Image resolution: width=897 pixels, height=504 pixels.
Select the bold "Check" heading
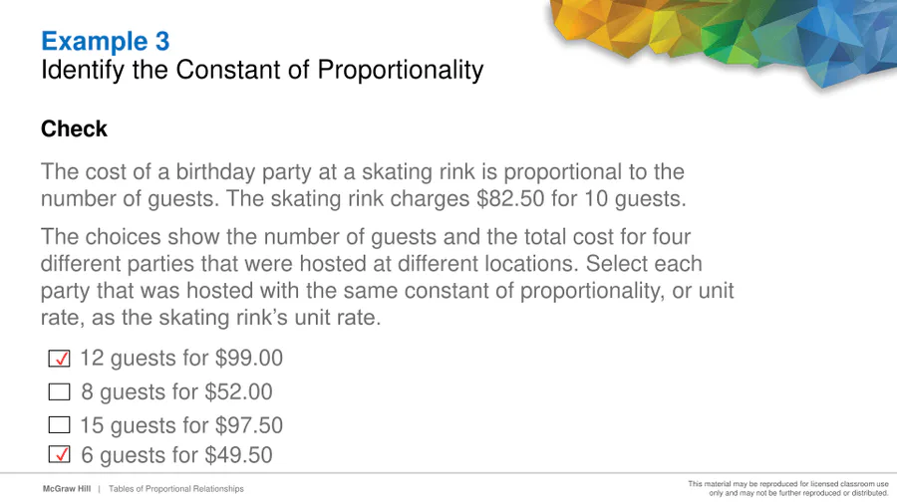point(74,129)
